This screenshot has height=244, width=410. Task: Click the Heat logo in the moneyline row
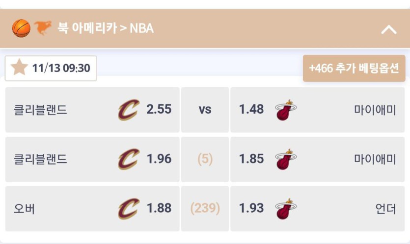coord(286,110)
